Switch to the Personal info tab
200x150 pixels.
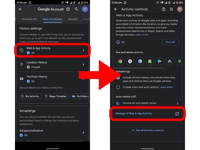[x=29, y=19]
